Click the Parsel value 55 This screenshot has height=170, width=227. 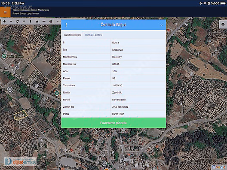(113, 79)
